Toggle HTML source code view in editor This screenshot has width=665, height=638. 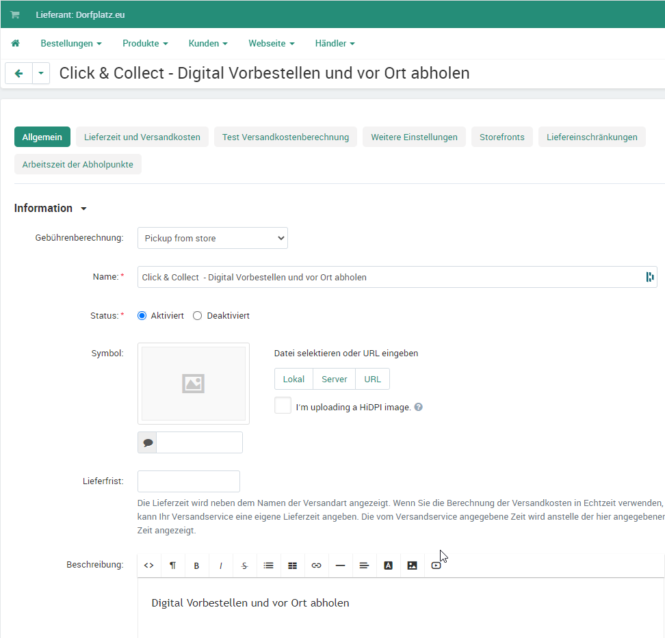coord(149,566)
